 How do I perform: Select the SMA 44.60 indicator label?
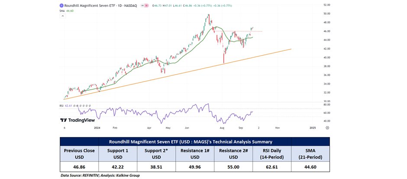tap(66, 11)
